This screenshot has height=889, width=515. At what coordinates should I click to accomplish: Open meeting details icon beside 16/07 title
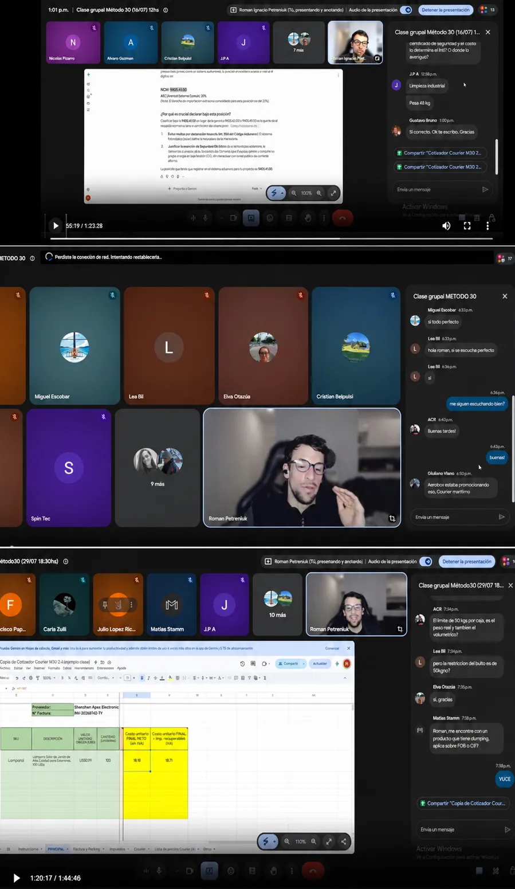(166, 10)
